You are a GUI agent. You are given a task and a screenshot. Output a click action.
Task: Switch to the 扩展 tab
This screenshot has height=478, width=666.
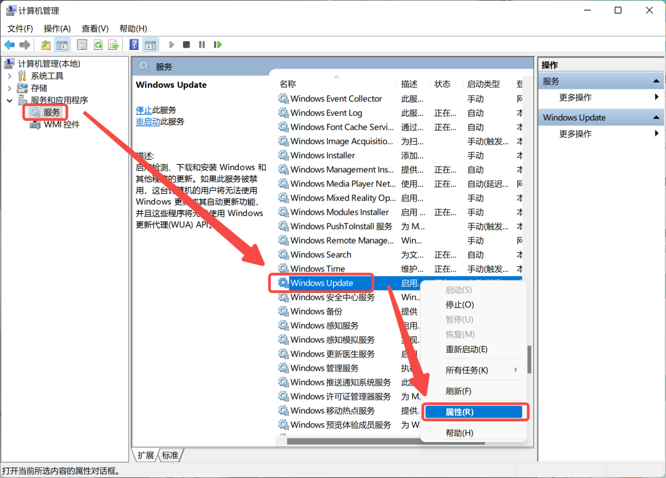(x=146, y=455)
